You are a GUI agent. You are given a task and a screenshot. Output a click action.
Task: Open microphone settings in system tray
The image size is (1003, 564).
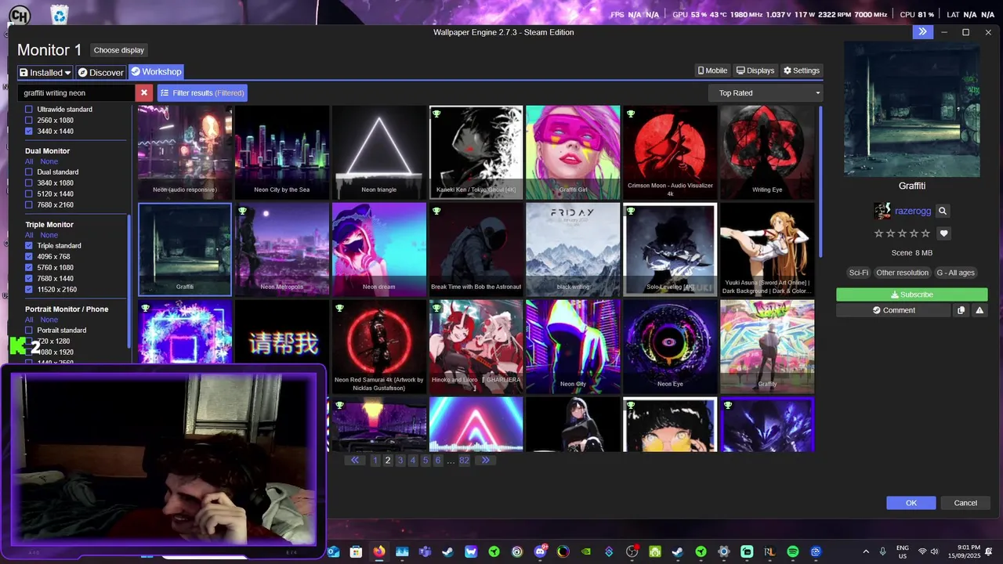pyautogui.click(x=882, y=551)
